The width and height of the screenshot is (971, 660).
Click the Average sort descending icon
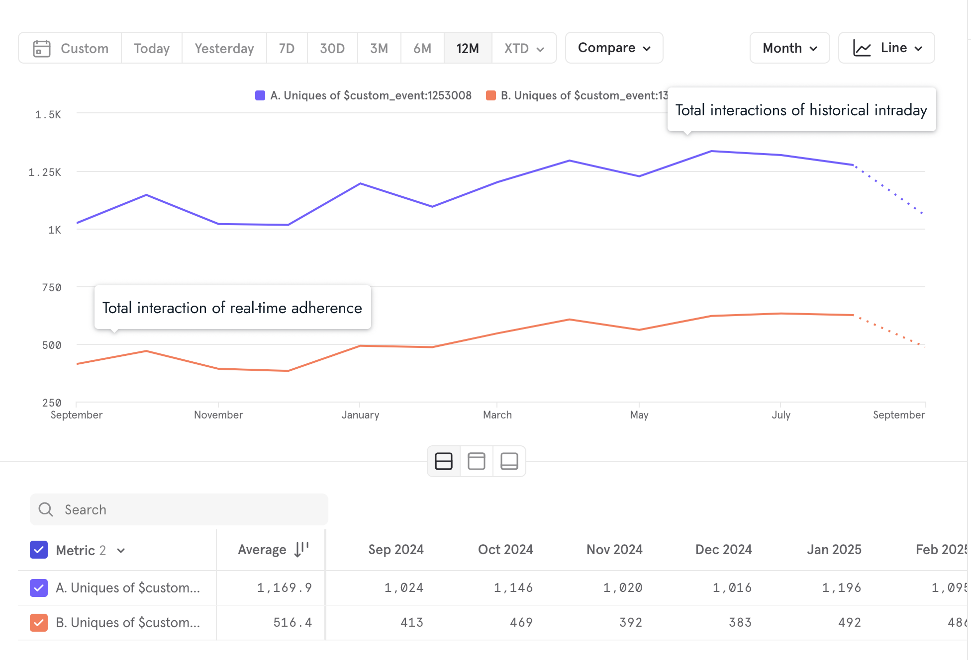301,550
